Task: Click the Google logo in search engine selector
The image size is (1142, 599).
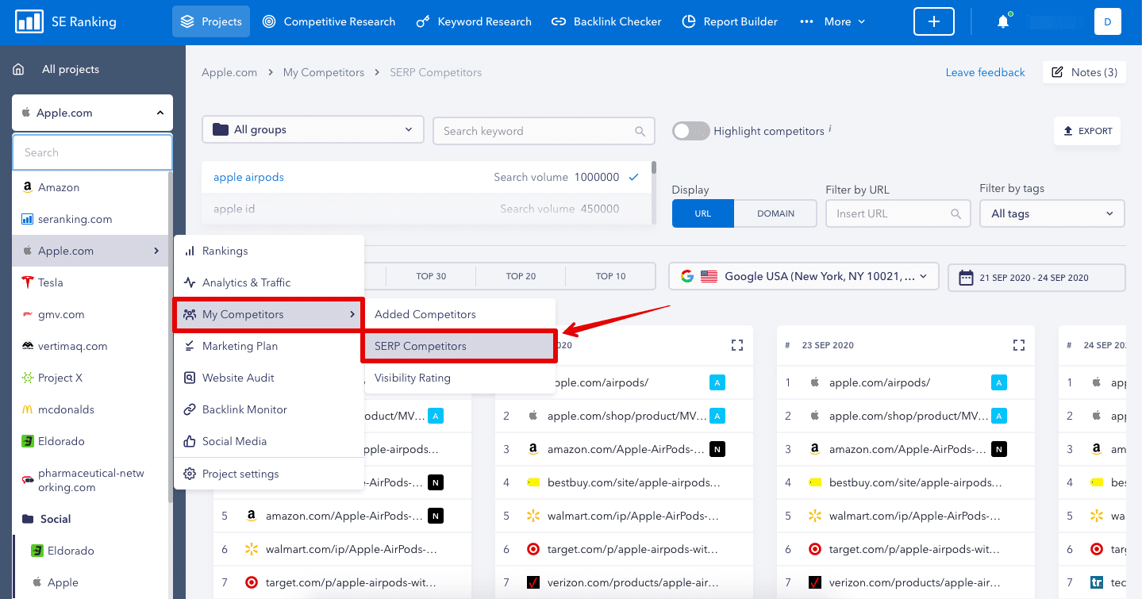Action: coord(687,276)
